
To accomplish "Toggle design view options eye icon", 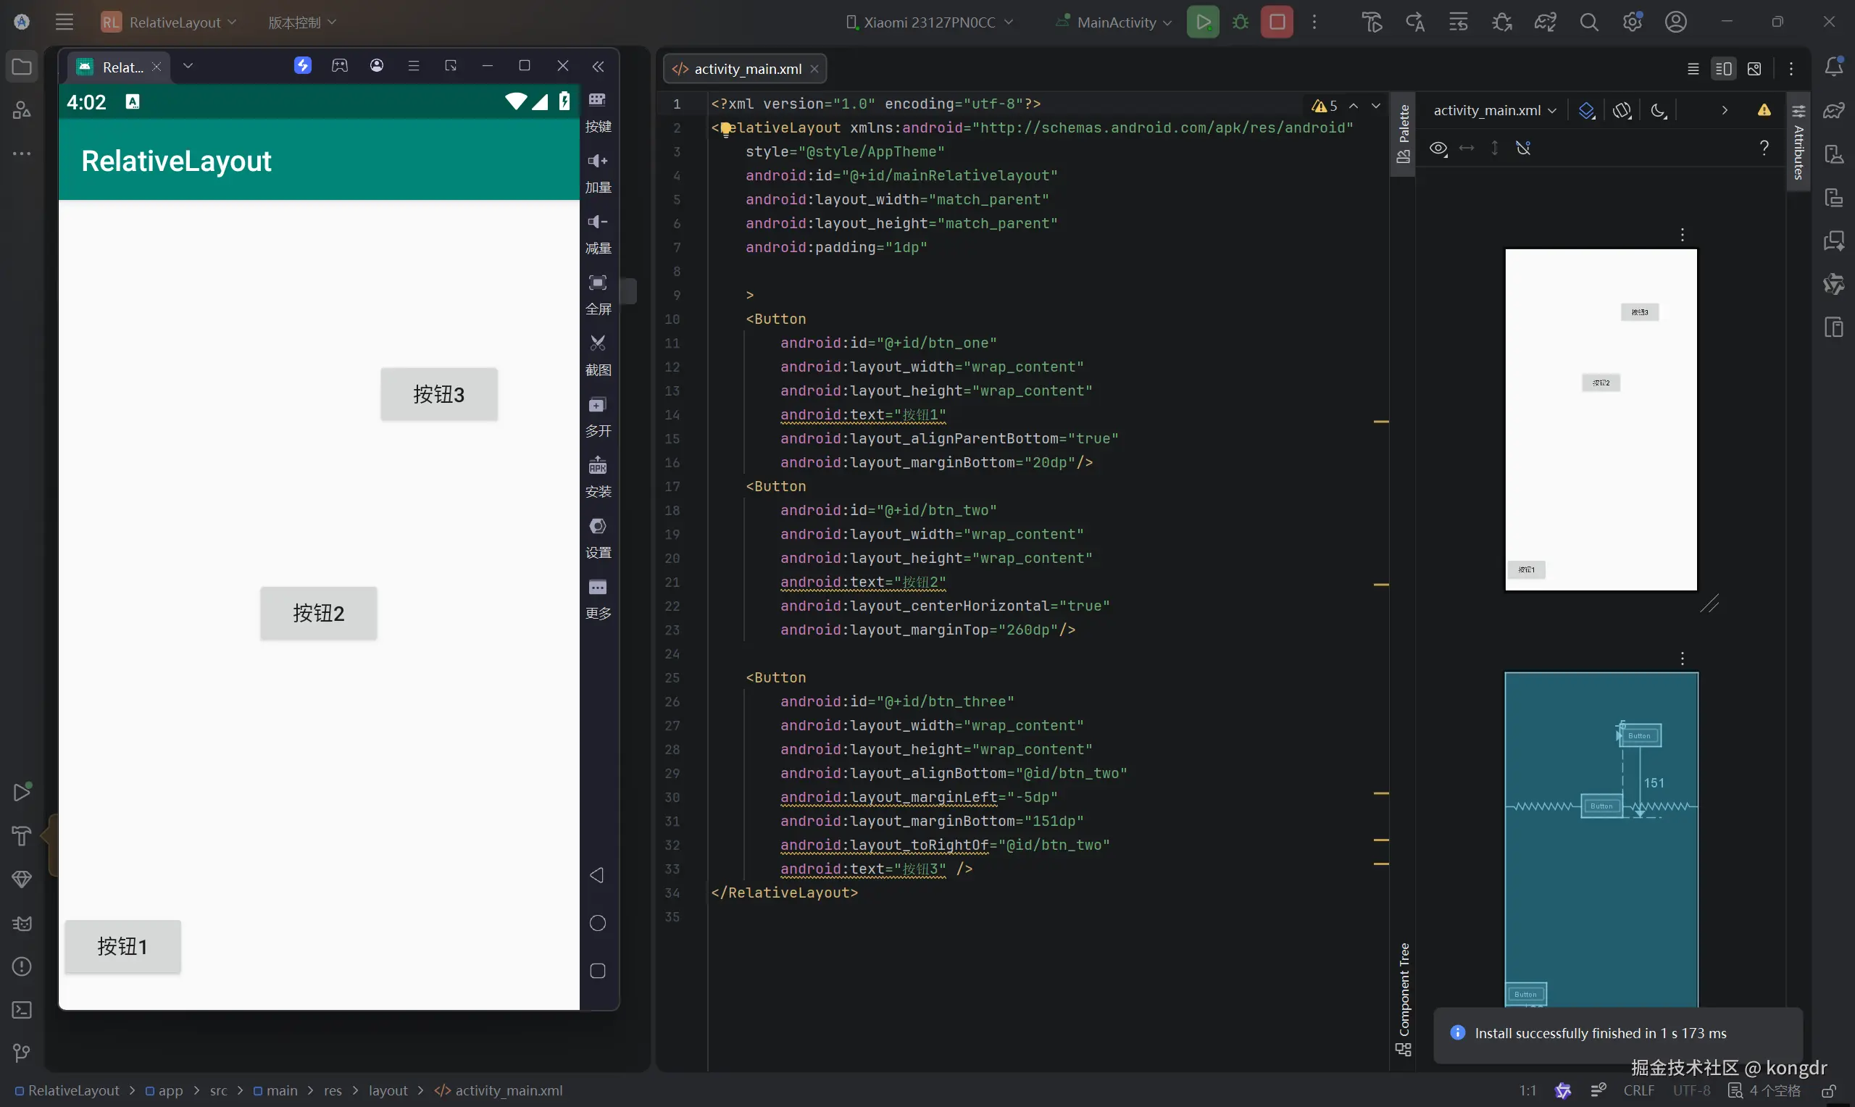I will click(x=1438, y=149).
